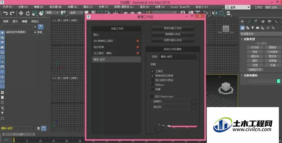This screenshot has width=282, height=143.
Task: Click the Redo arrow in main toolbar
Action: tap(12, 13)
